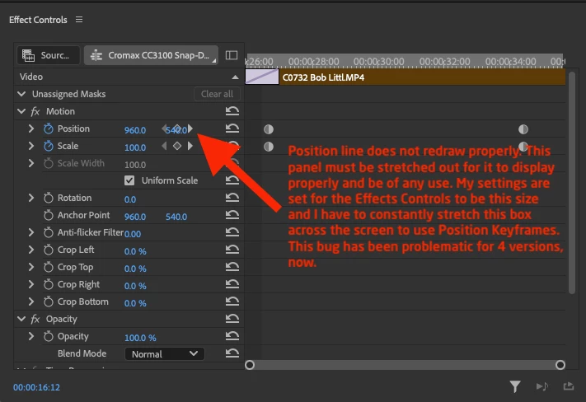Add or remove Scale keyframe
Image resolution: width=586 pixels, height=402 pixels.
pyautogui.click(x=177, y=146)
